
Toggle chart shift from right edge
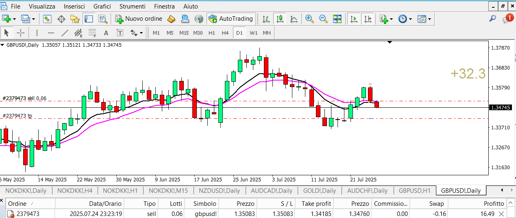(368, 19)
